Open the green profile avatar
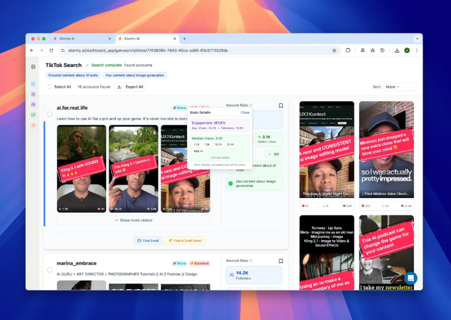This screenshot has width=451, height=320. pos(407,50)
